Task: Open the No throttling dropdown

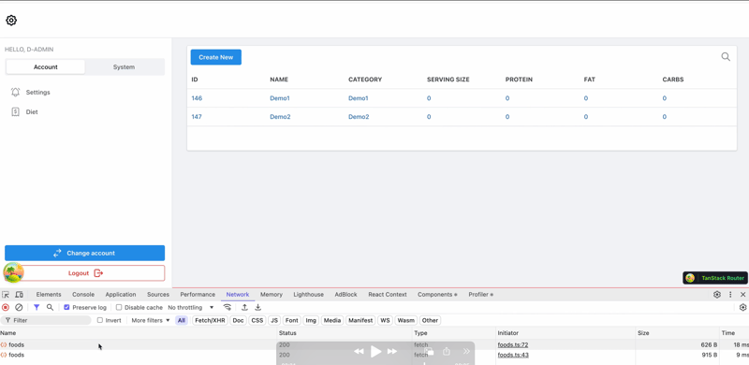Action: 191,308
